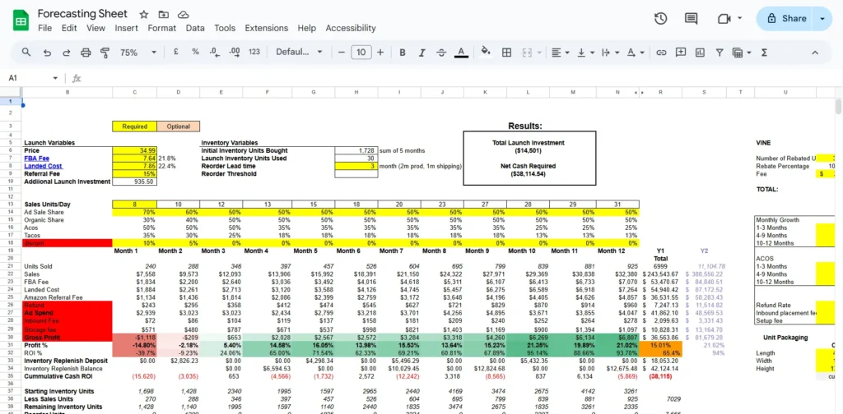Click the print icon in toolbar

[x=84, y=52]
